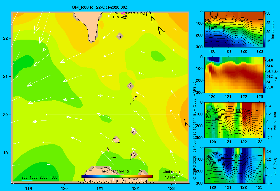The height and width of the screenshot is (191, 280).
Task: Click the 'salinity' axis label
Action: pyautogui.click(x=276, y=75)
